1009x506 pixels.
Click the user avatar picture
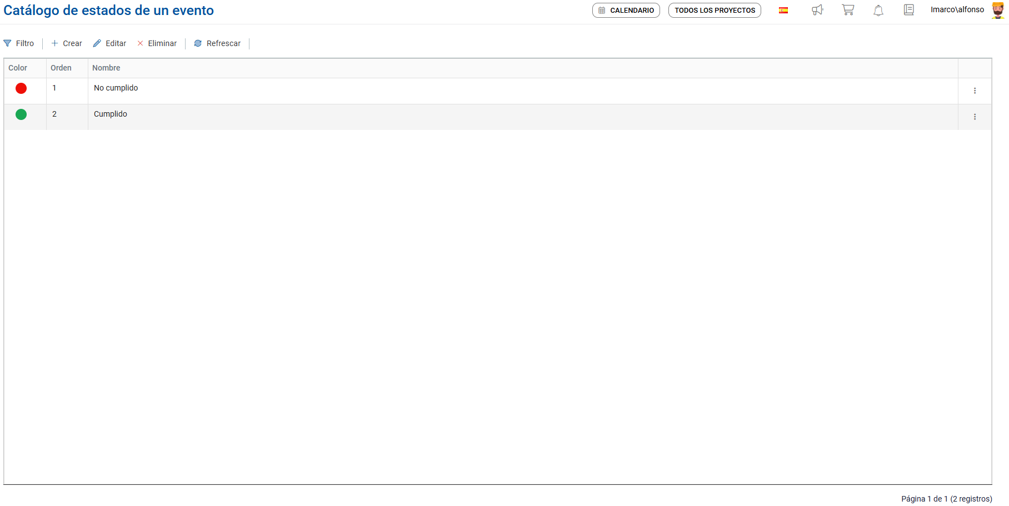point(998,10)
